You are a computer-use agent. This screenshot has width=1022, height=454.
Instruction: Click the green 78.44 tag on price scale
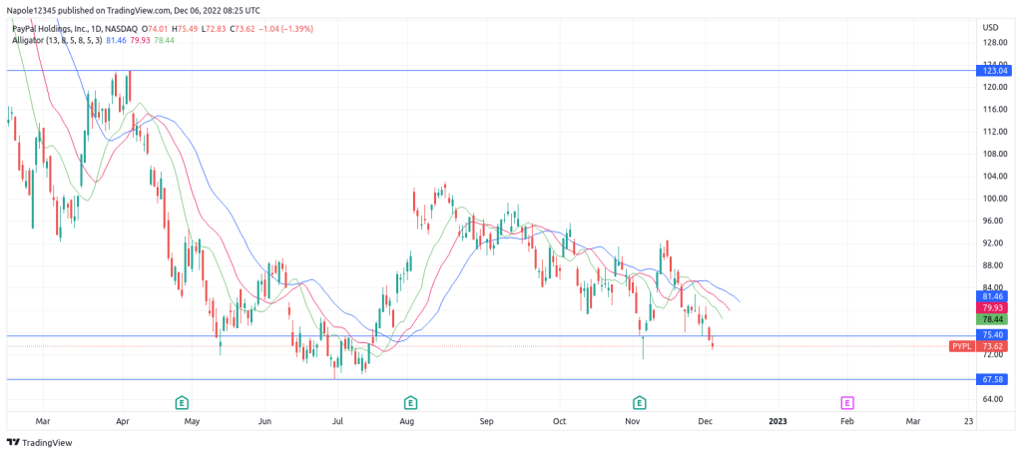point(991,320)
